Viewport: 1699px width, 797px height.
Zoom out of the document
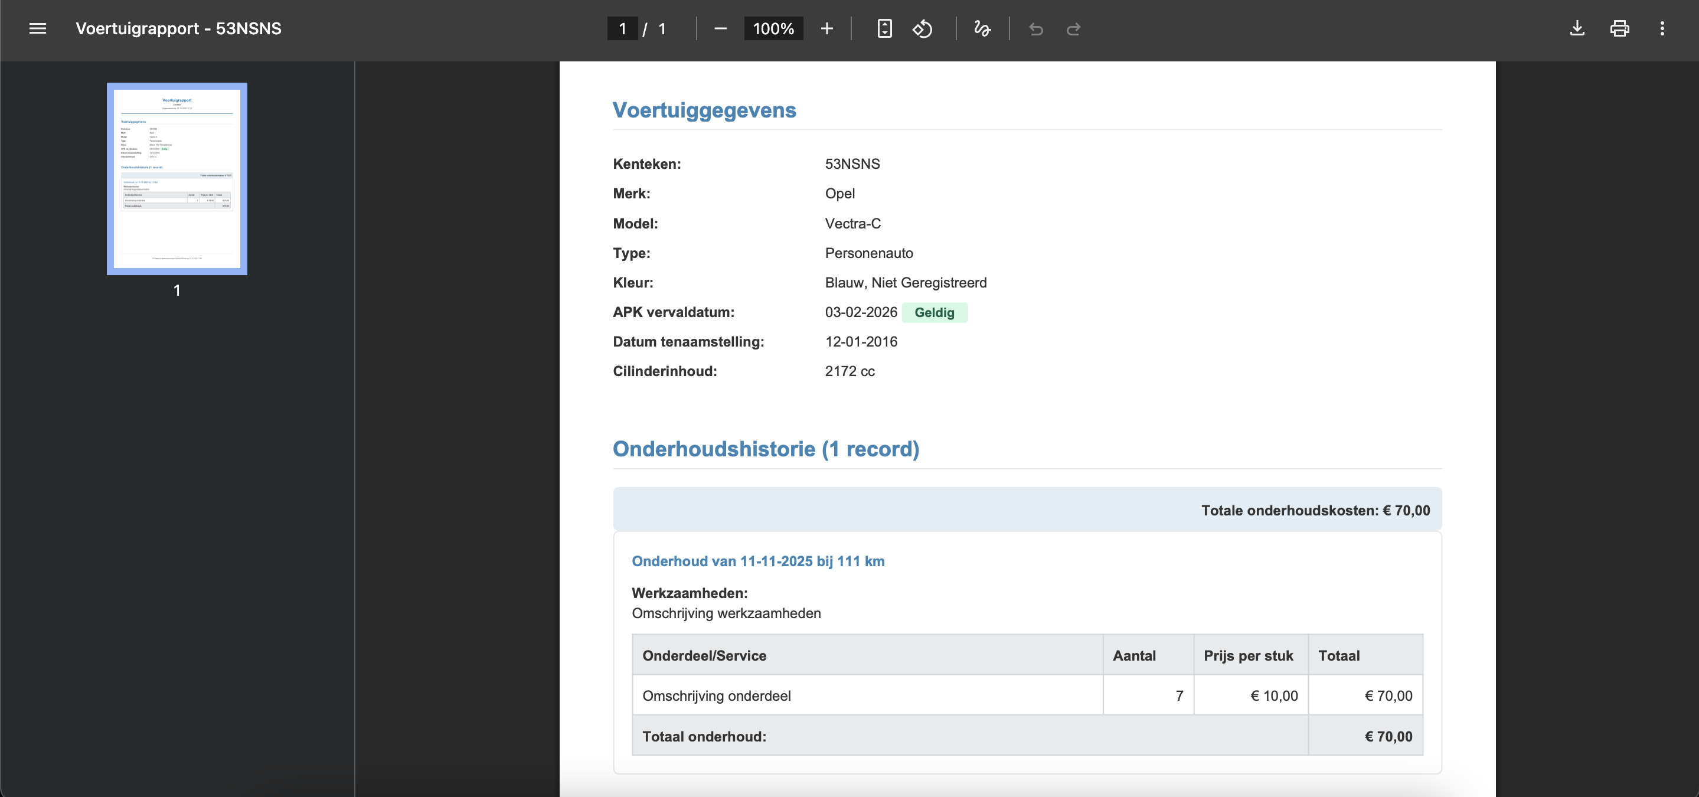point(720,28)
